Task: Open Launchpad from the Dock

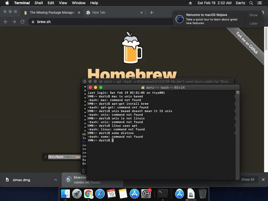Action: click(x=77, y=194)
